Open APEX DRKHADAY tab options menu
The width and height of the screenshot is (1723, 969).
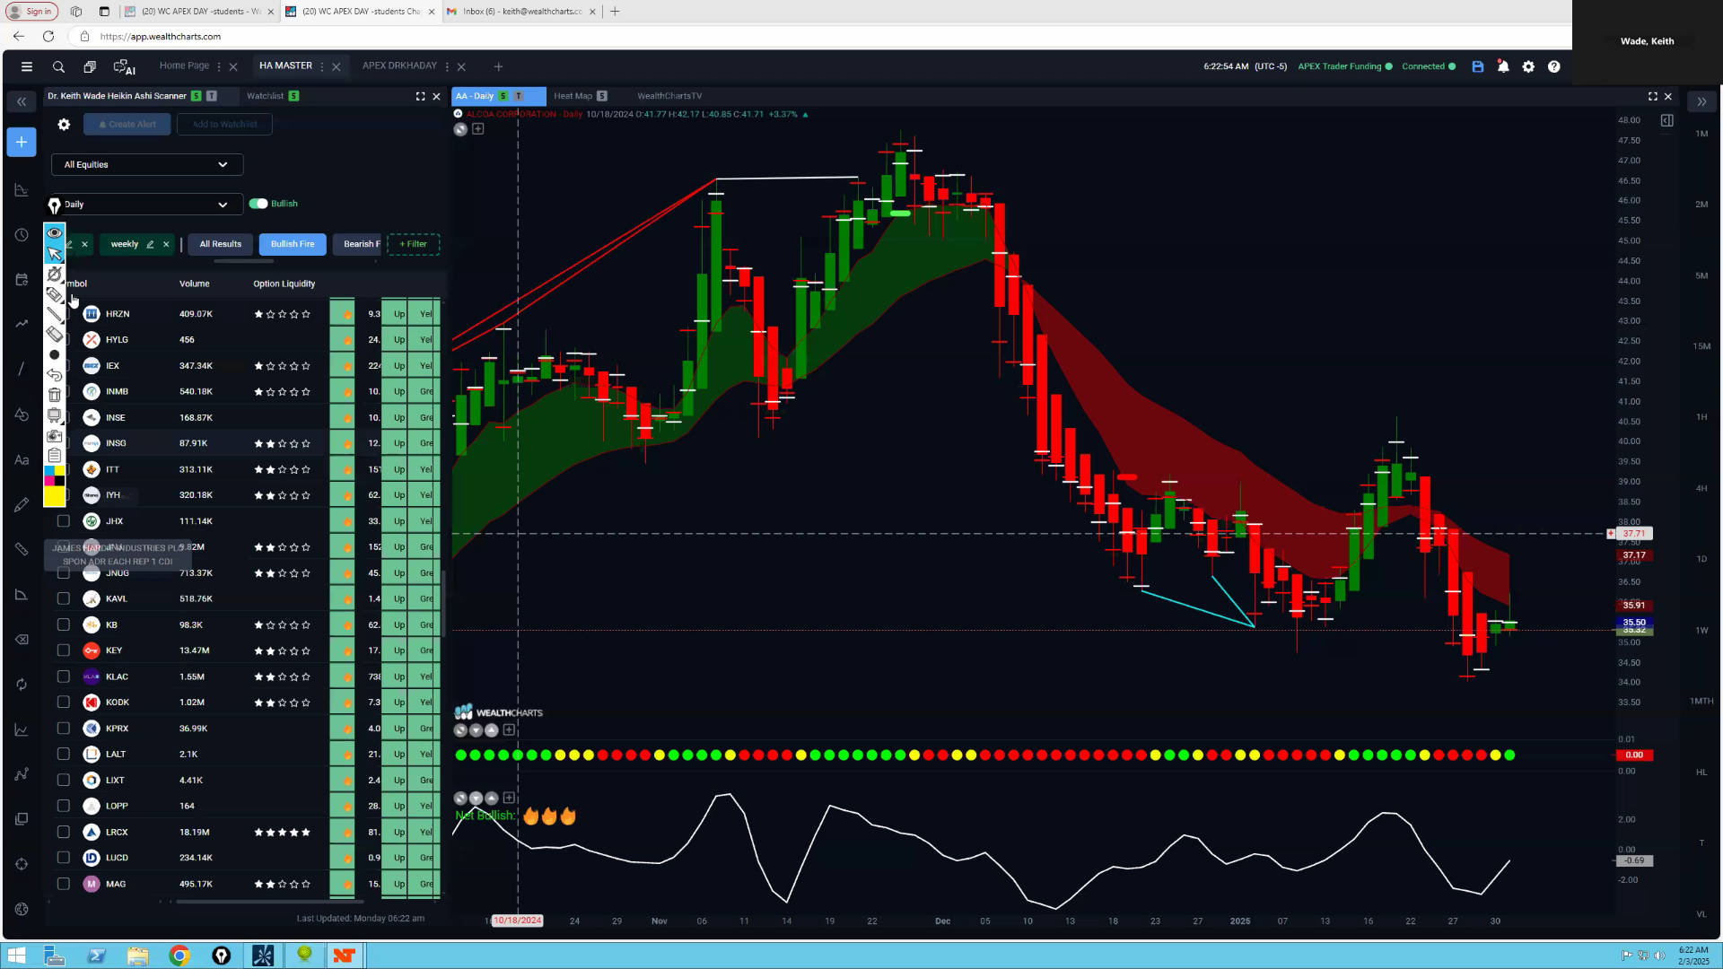click(x=447, y=66)
